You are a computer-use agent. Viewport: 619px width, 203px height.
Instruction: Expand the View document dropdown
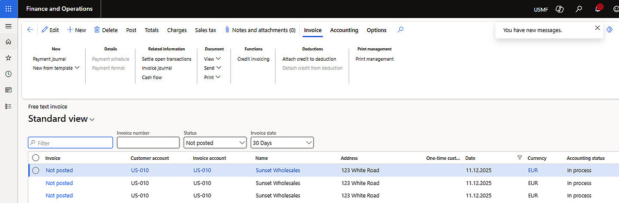(213, 59)
